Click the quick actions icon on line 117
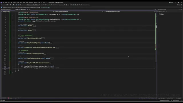Image resolution: width=183 pixels, height=103 pixels. (8, 68)
